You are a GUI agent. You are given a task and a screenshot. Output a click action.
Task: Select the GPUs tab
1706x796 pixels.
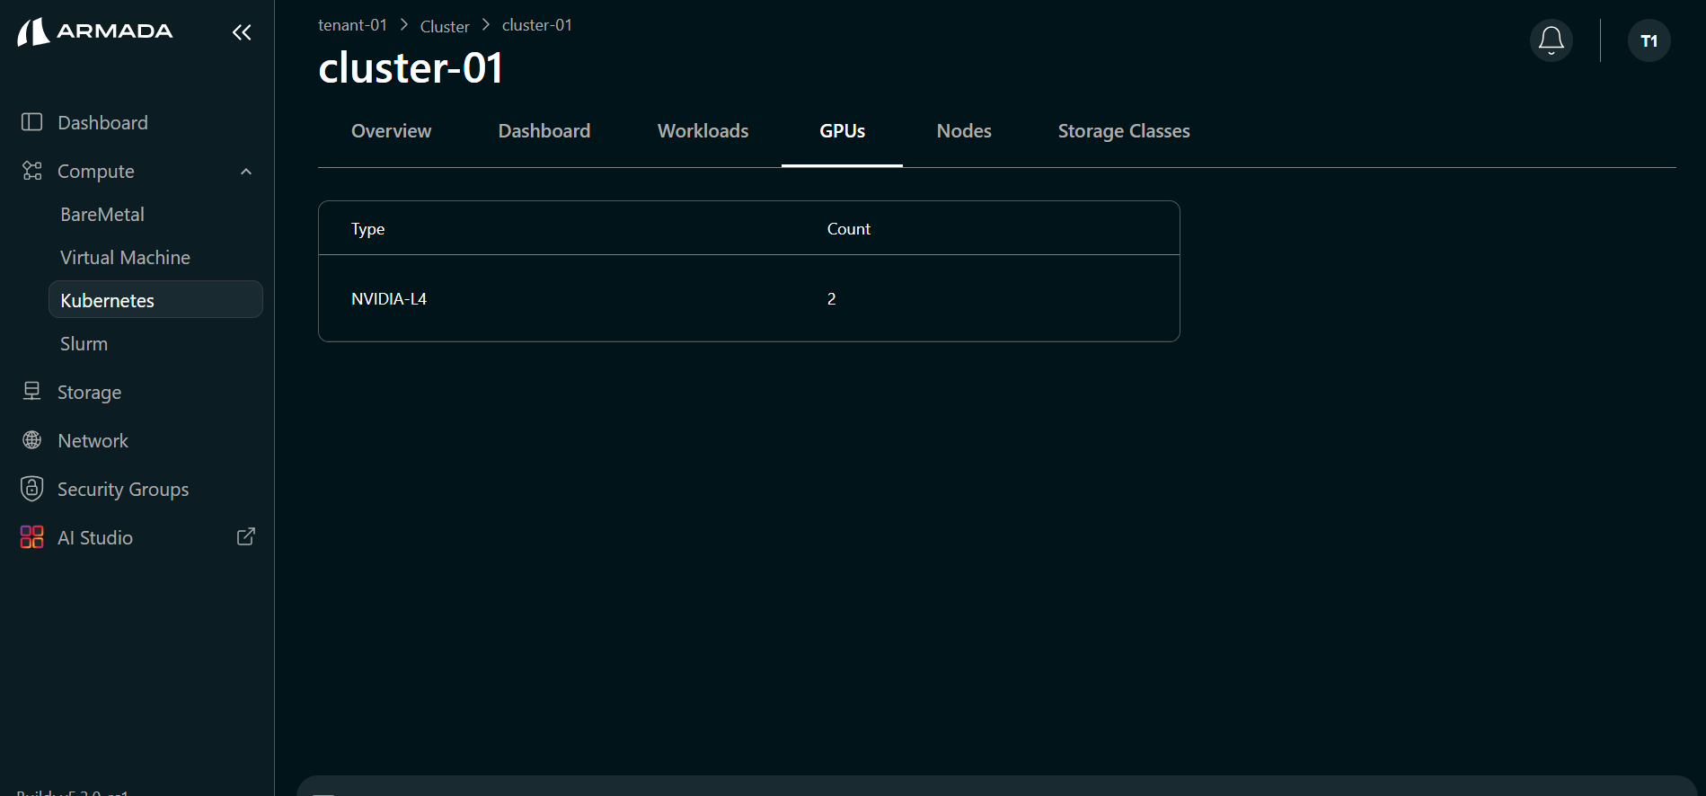pos(842,131)
